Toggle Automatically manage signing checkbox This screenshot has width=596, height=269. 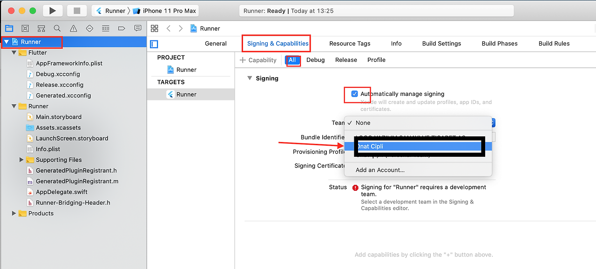(354, 94)
